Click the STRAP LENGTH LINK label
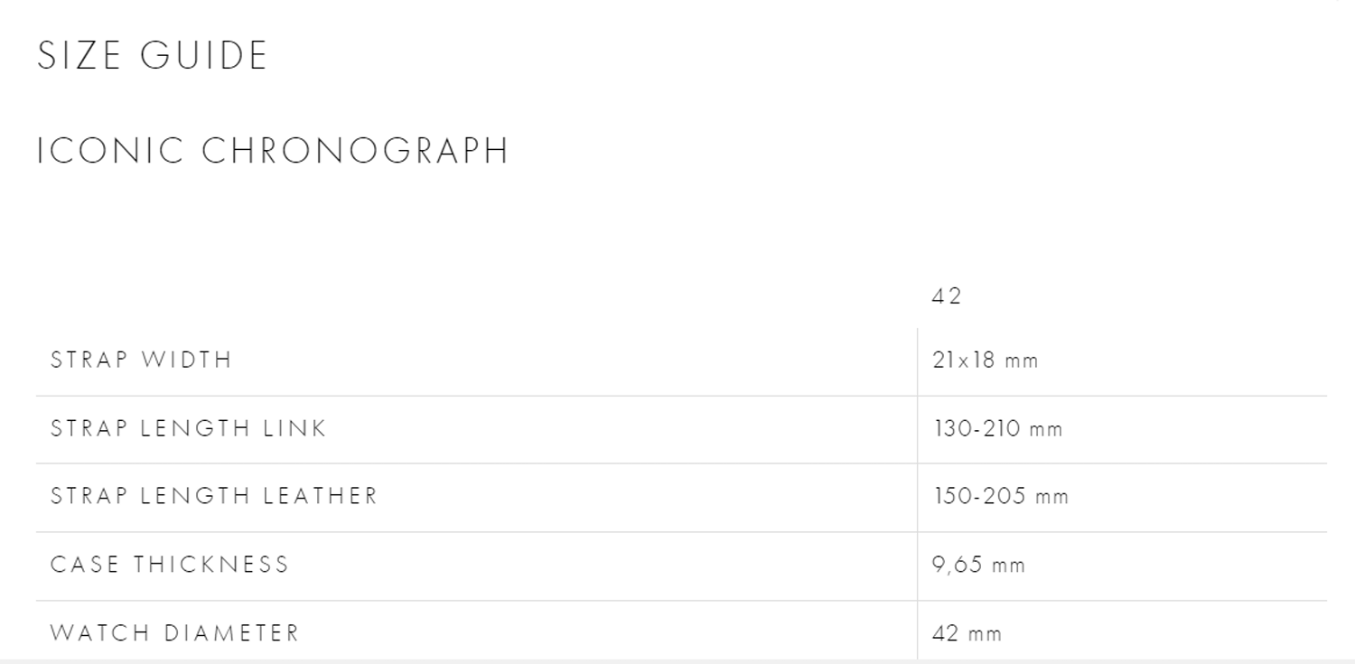This screenshot has width=1355, height=664. click(x=188, y=428)
